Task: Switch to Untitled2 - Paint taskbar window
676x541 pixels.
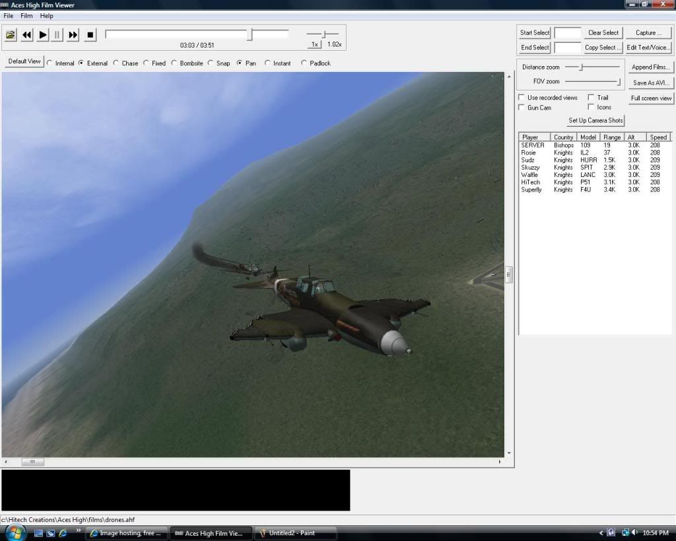Action: (296, 533)
